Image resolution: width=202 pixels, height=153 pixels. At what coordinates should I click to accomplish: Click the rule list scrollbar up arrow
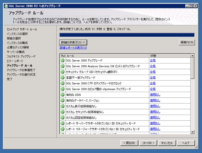(x=192, y=56)
